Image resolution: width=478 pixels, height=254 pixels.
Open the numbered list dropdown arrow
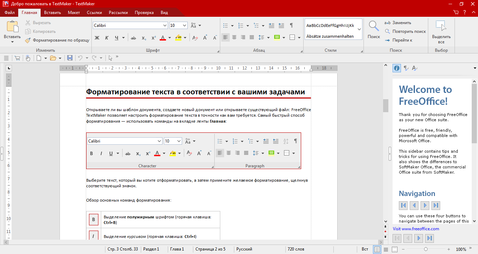point(247,26)
